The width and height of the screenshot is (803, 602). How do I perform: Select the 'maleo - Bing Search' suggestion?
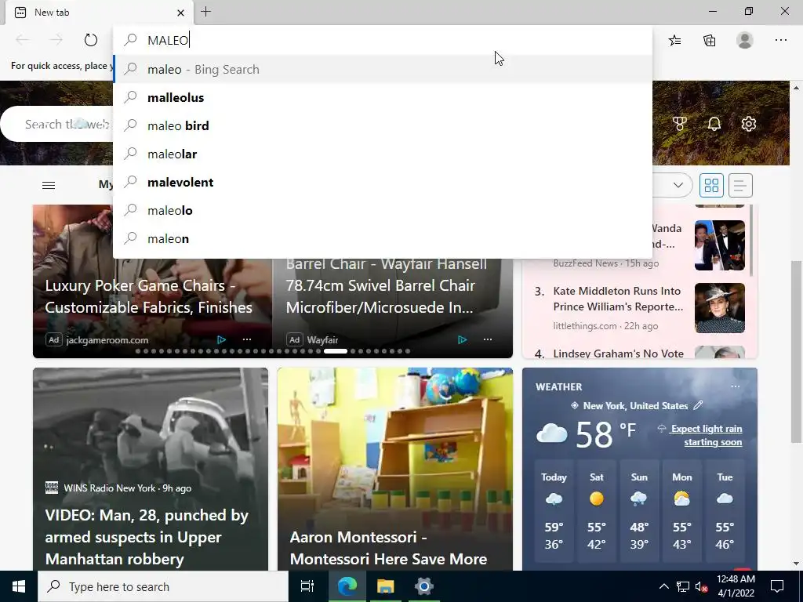pyautogui.click(x=383, y=69)
